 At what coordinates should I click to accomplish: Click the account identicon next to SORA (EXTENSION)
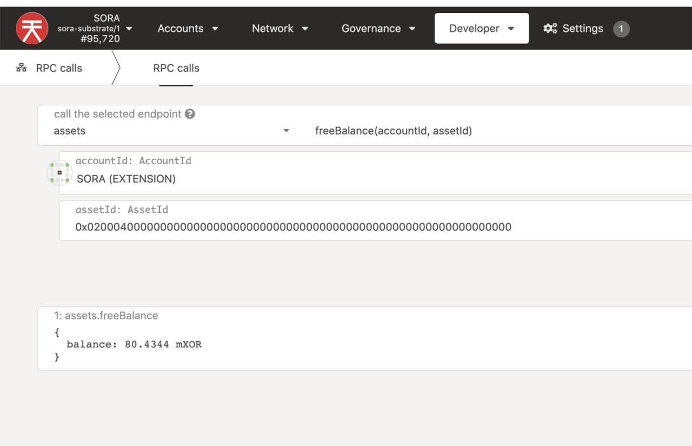(x=59, y=173)
